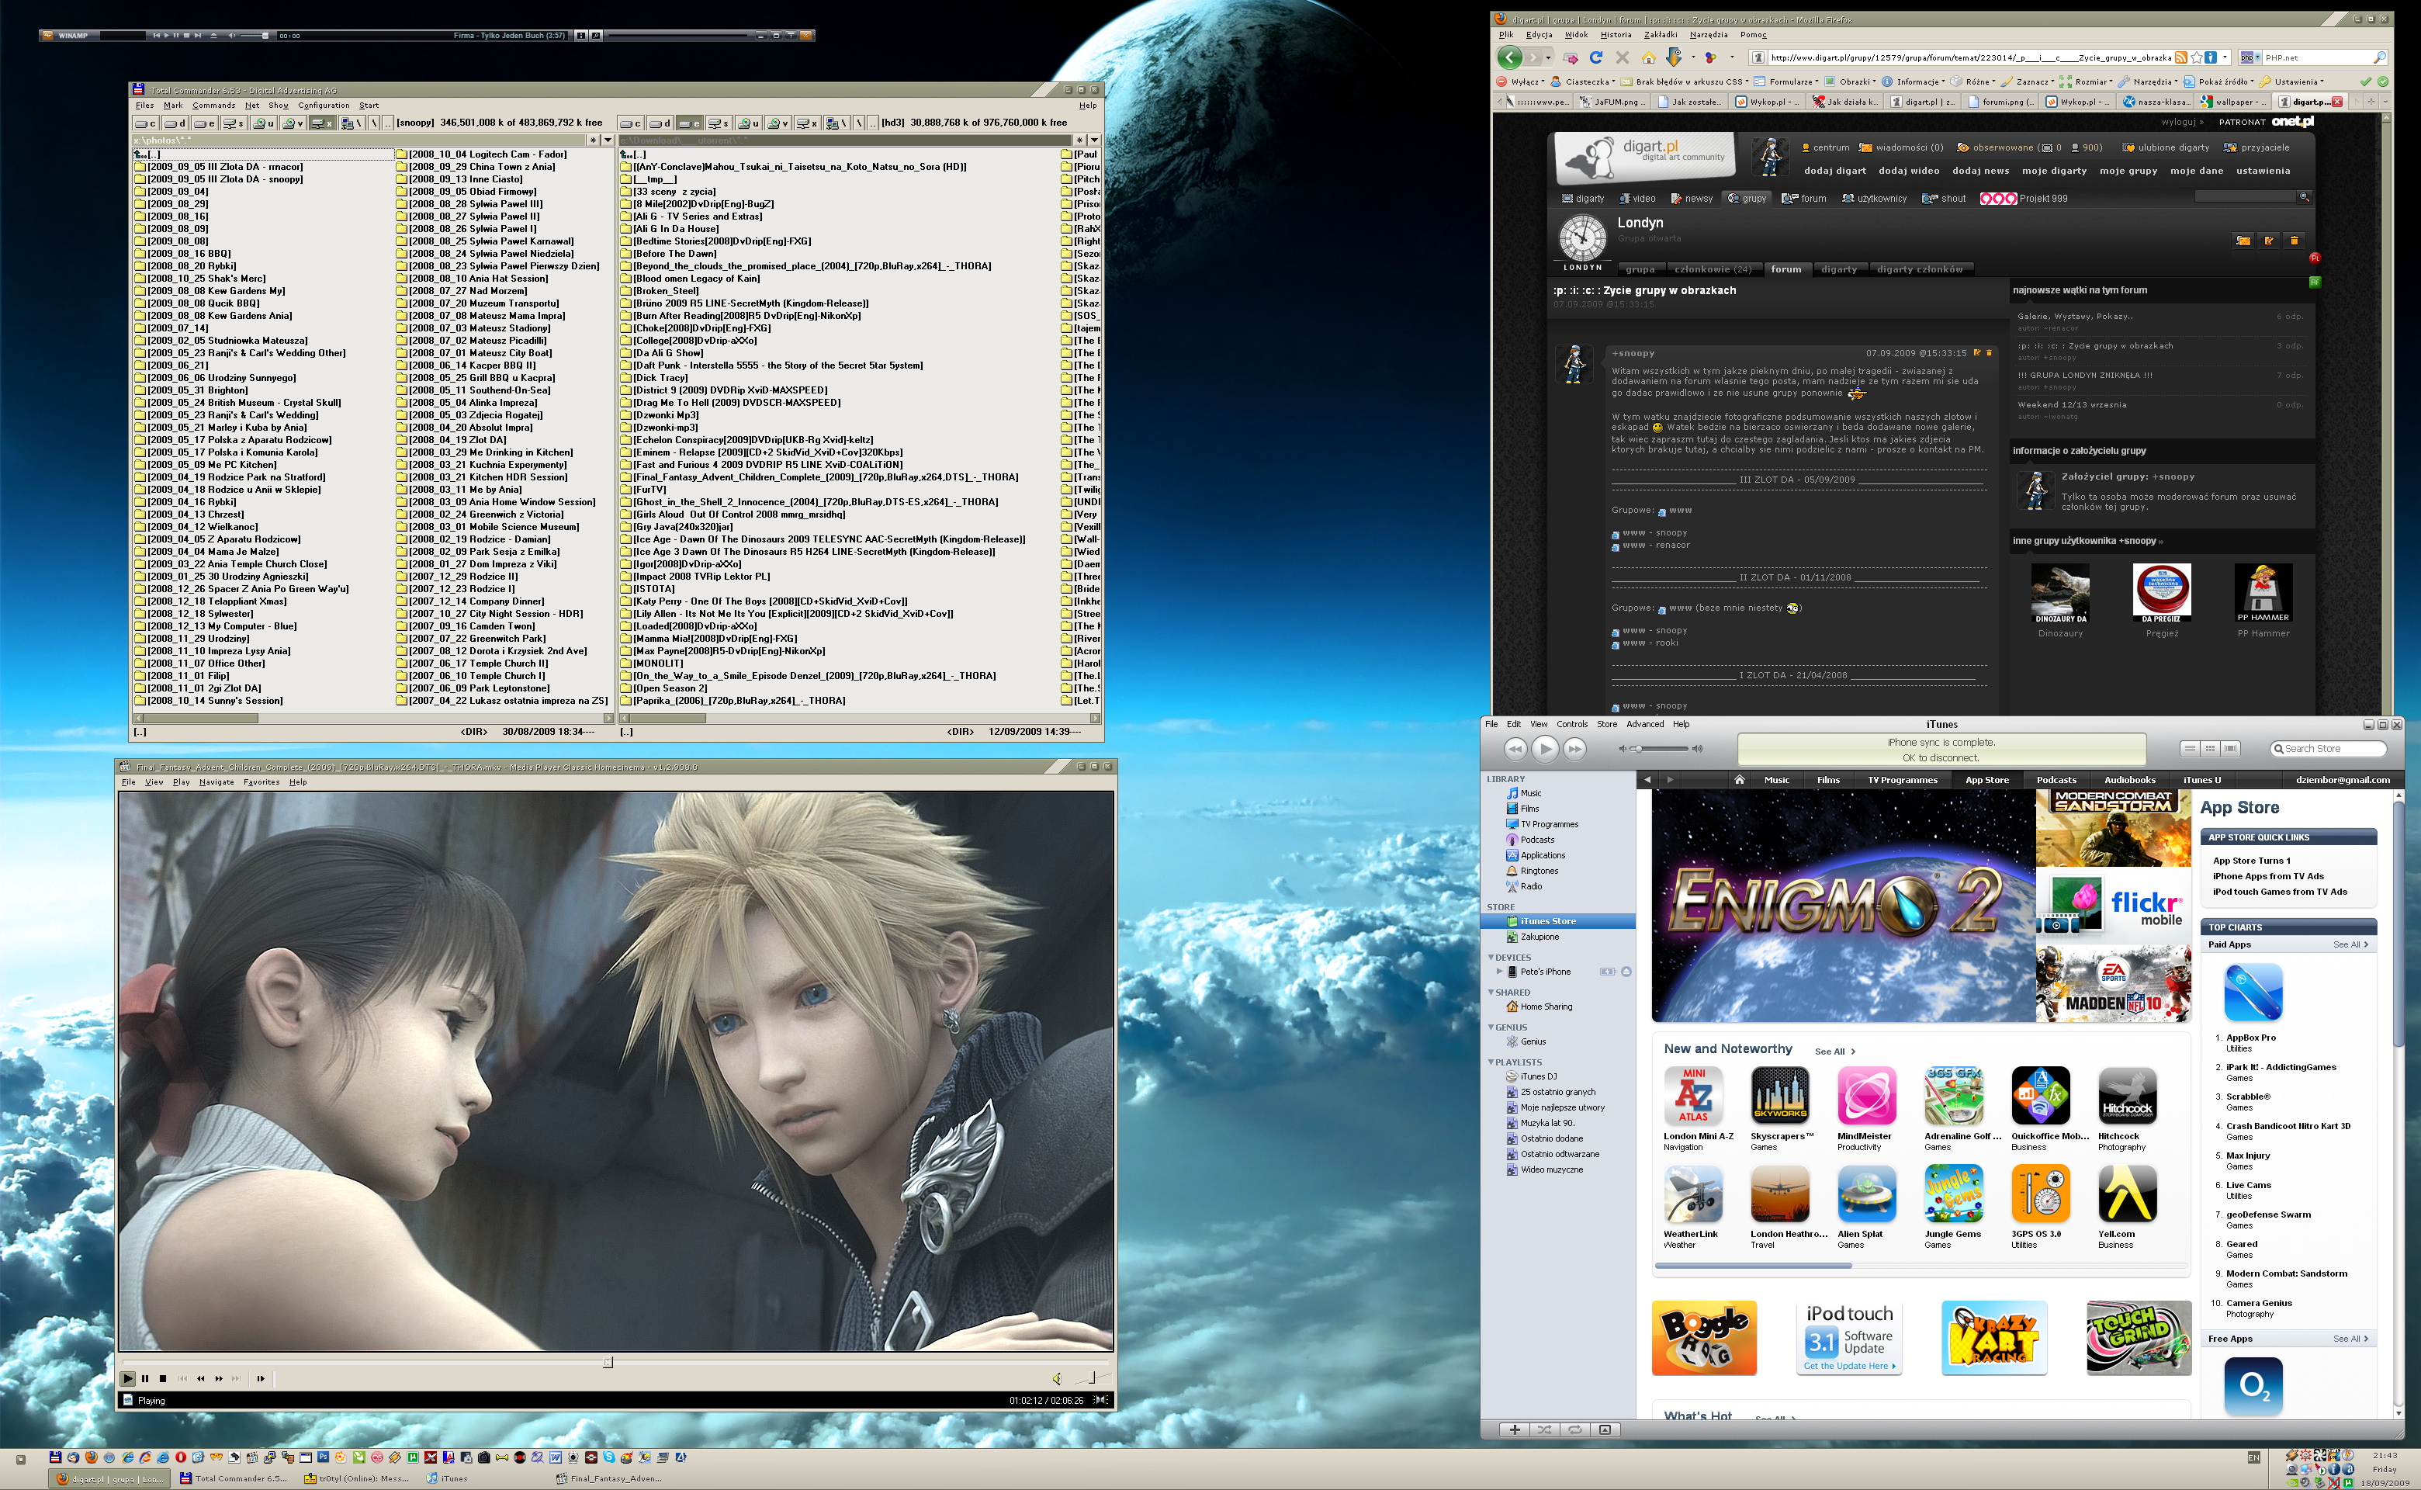Adjust the iTunes volume slider
Viewport: 2421px width, 1490px height.
1661,749
